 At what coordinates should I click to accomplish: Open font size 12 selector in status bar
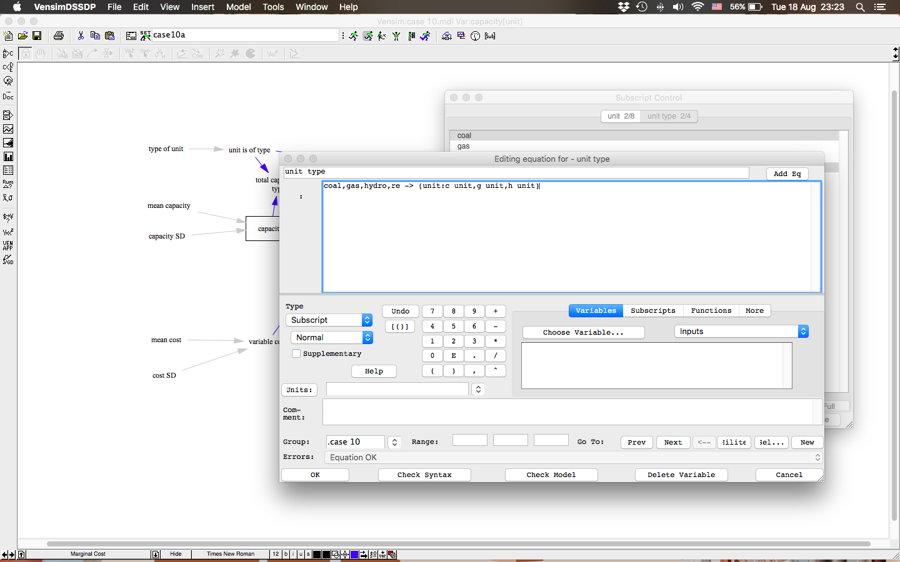point(276,554)
